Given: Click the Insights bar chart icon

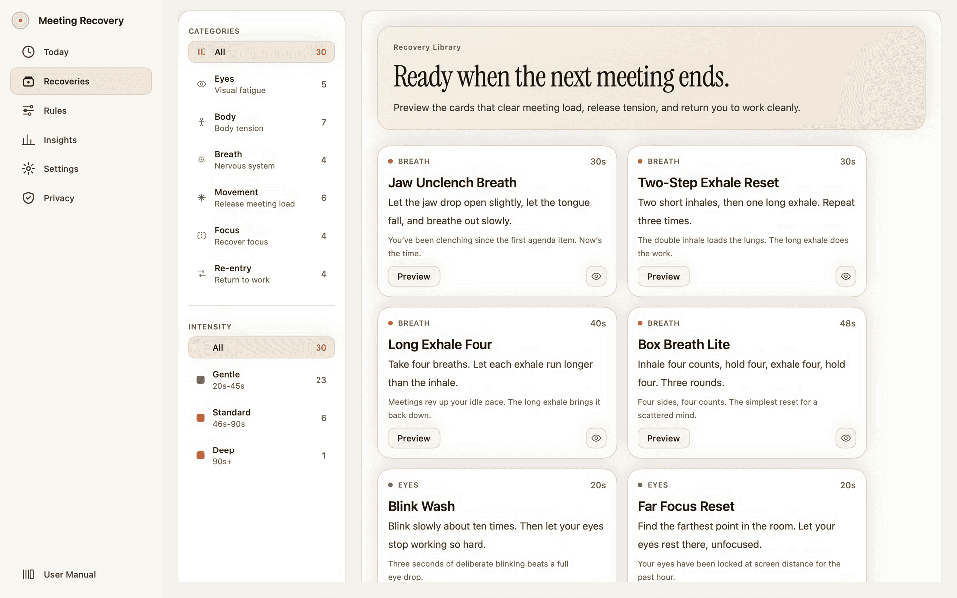Looking at the screenshot, I should [28, 140].
